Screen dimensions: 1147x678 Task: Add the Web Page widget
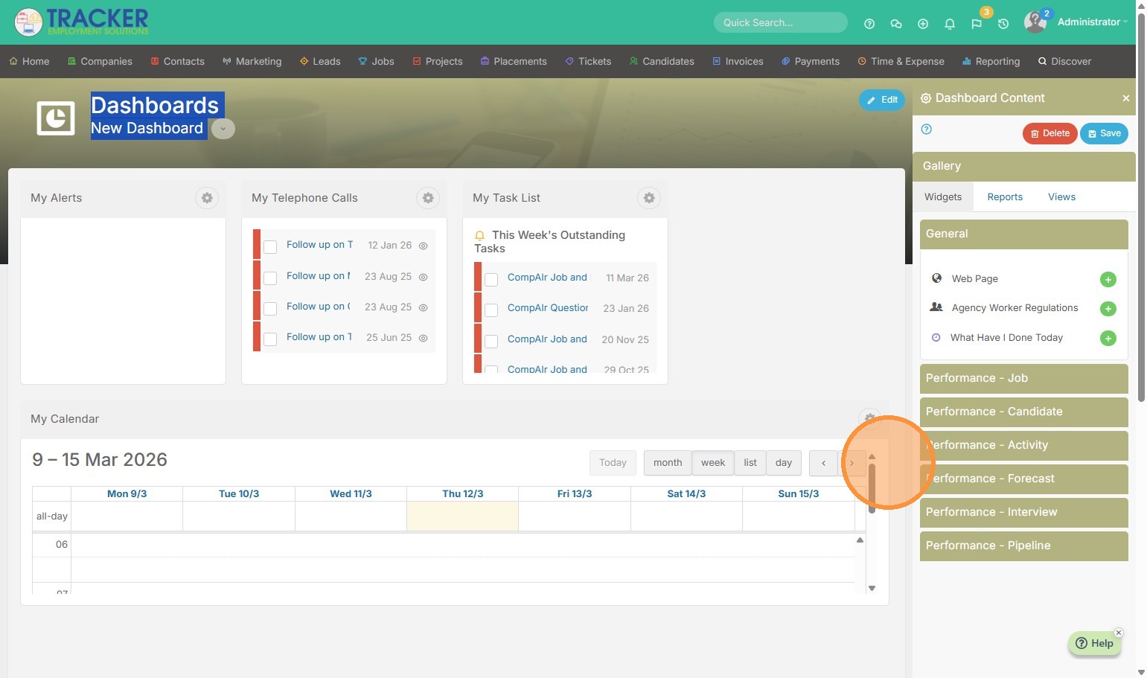click(x=1108, y=280)
